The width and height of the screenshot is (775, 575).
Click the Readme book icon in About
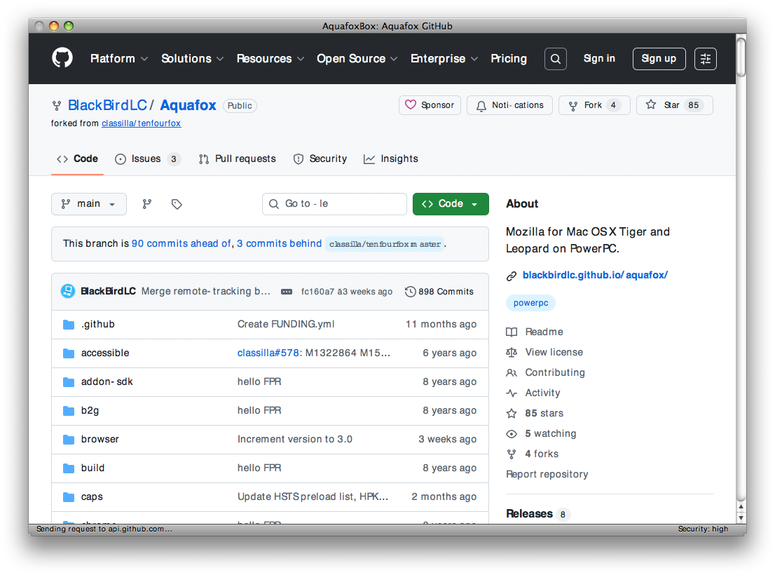tap(512, 331)
